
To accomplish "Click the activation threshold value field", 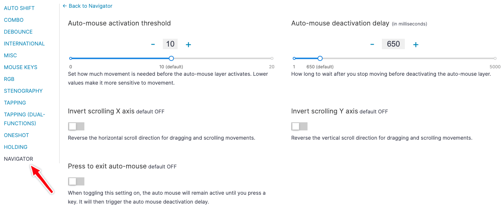I will tap(170, 44).
